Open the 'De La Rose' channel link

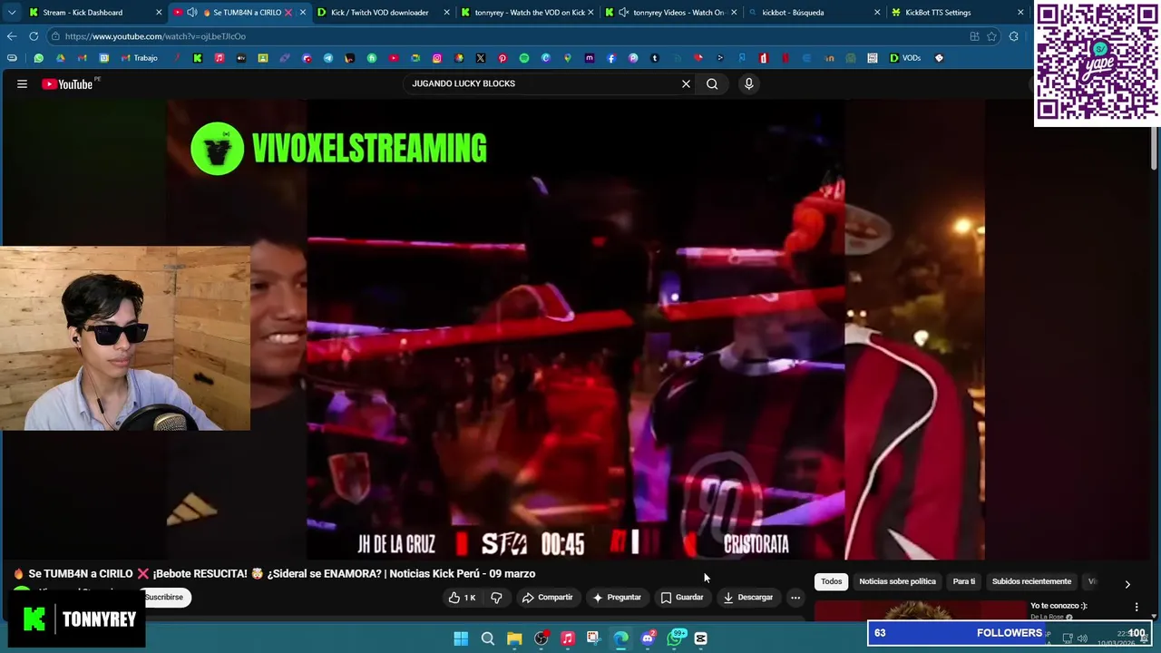click(1047, 618)
